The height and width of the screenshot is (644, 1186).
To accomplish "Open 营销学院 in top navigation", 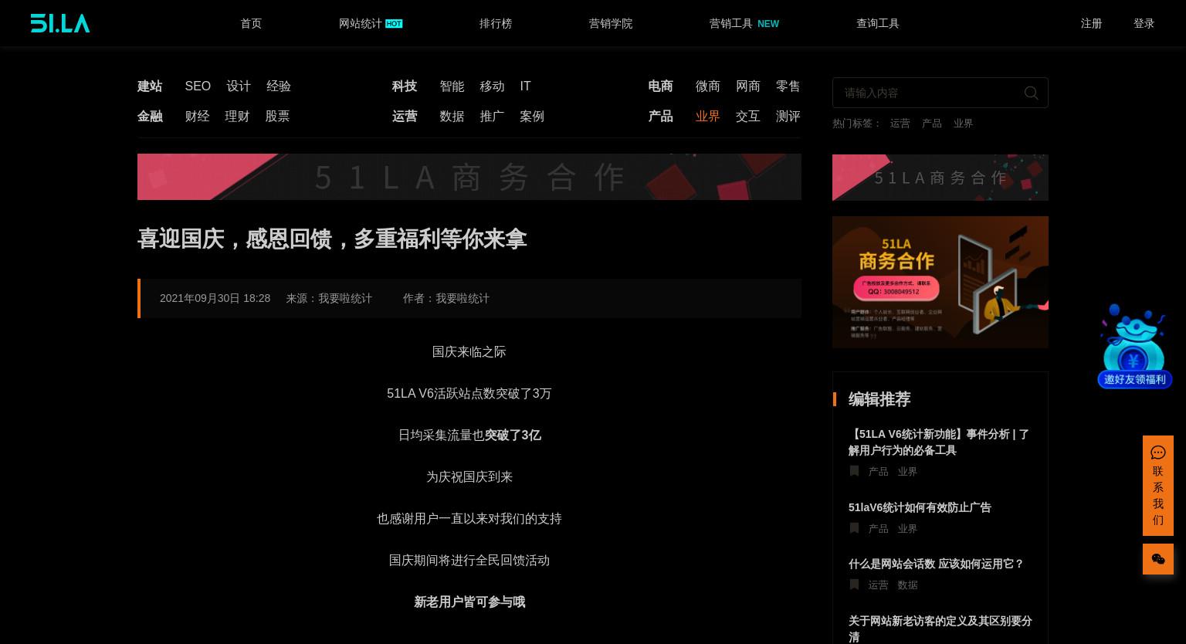I will pyautogui.click(x=611, y=23).
